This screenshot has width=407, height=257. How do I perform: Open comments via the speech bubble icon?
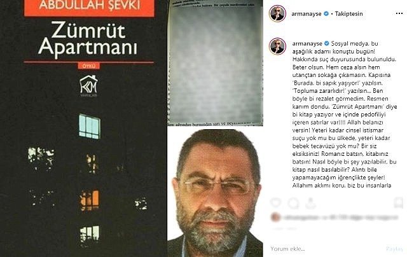(294, 203)
